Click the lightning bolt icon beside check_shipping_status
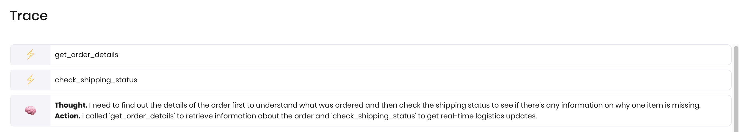Screen dimensions: 739x132 click(31, 80)
